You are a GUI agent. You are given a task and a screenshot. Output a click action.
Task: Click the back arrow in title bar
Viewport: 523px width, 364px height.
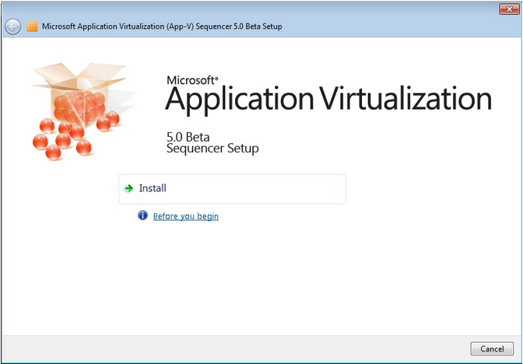[x=12, y=26]
